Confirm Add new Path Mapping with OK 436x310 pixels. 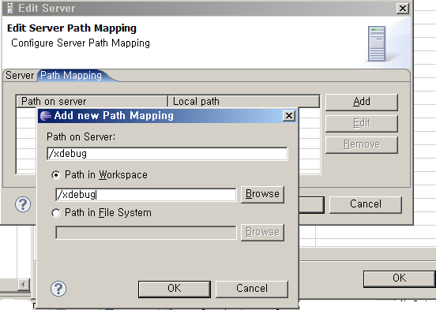[175, 289]
